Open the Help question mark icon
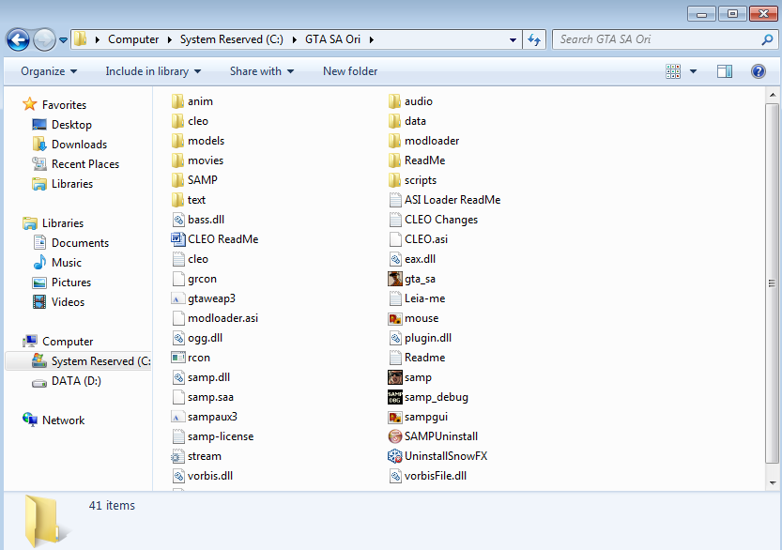 click(759, 71)
